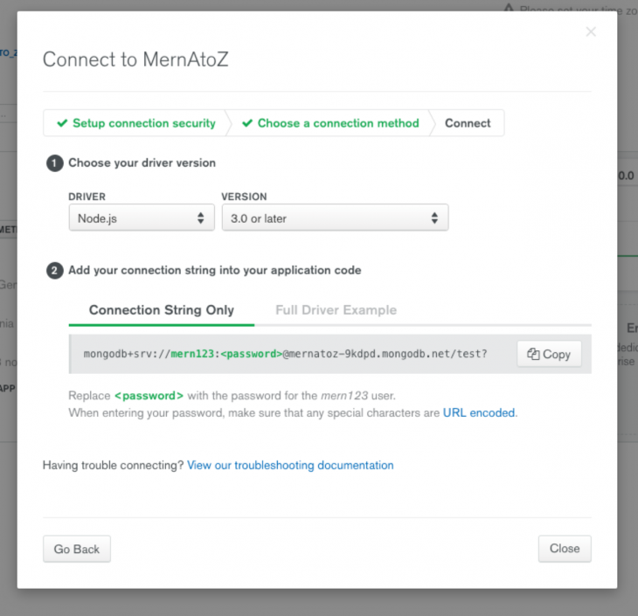Go to the Connect step
This screenshot has height=616, width=638.
[x=468, y=123]
